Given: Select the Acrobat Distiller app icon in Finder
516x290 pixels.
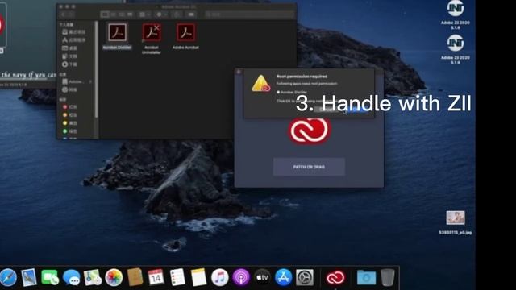Looking at the screenshot, I should point(117,32).
